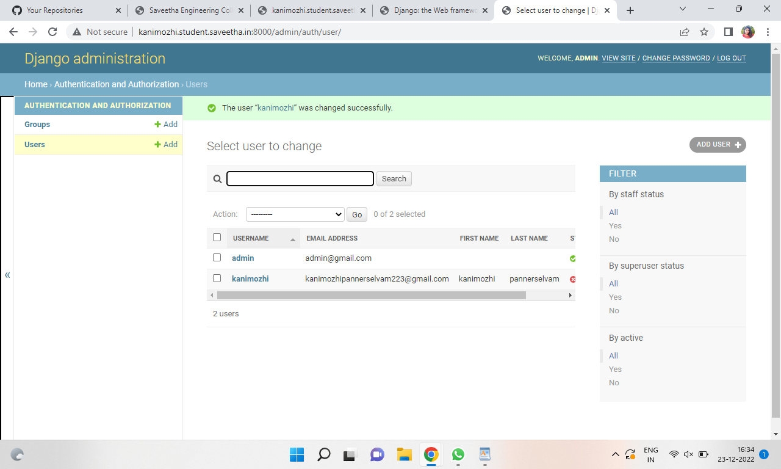Click the search tabs chevron in title bar
The image size is (781, 469).
point(682,9)
